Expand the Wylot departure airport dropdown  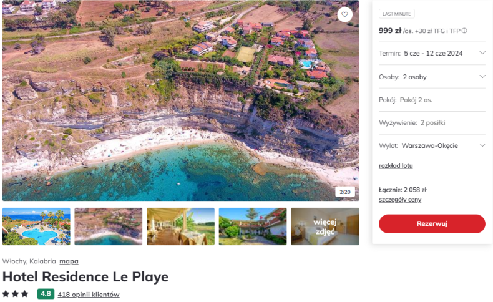[432, 145]
